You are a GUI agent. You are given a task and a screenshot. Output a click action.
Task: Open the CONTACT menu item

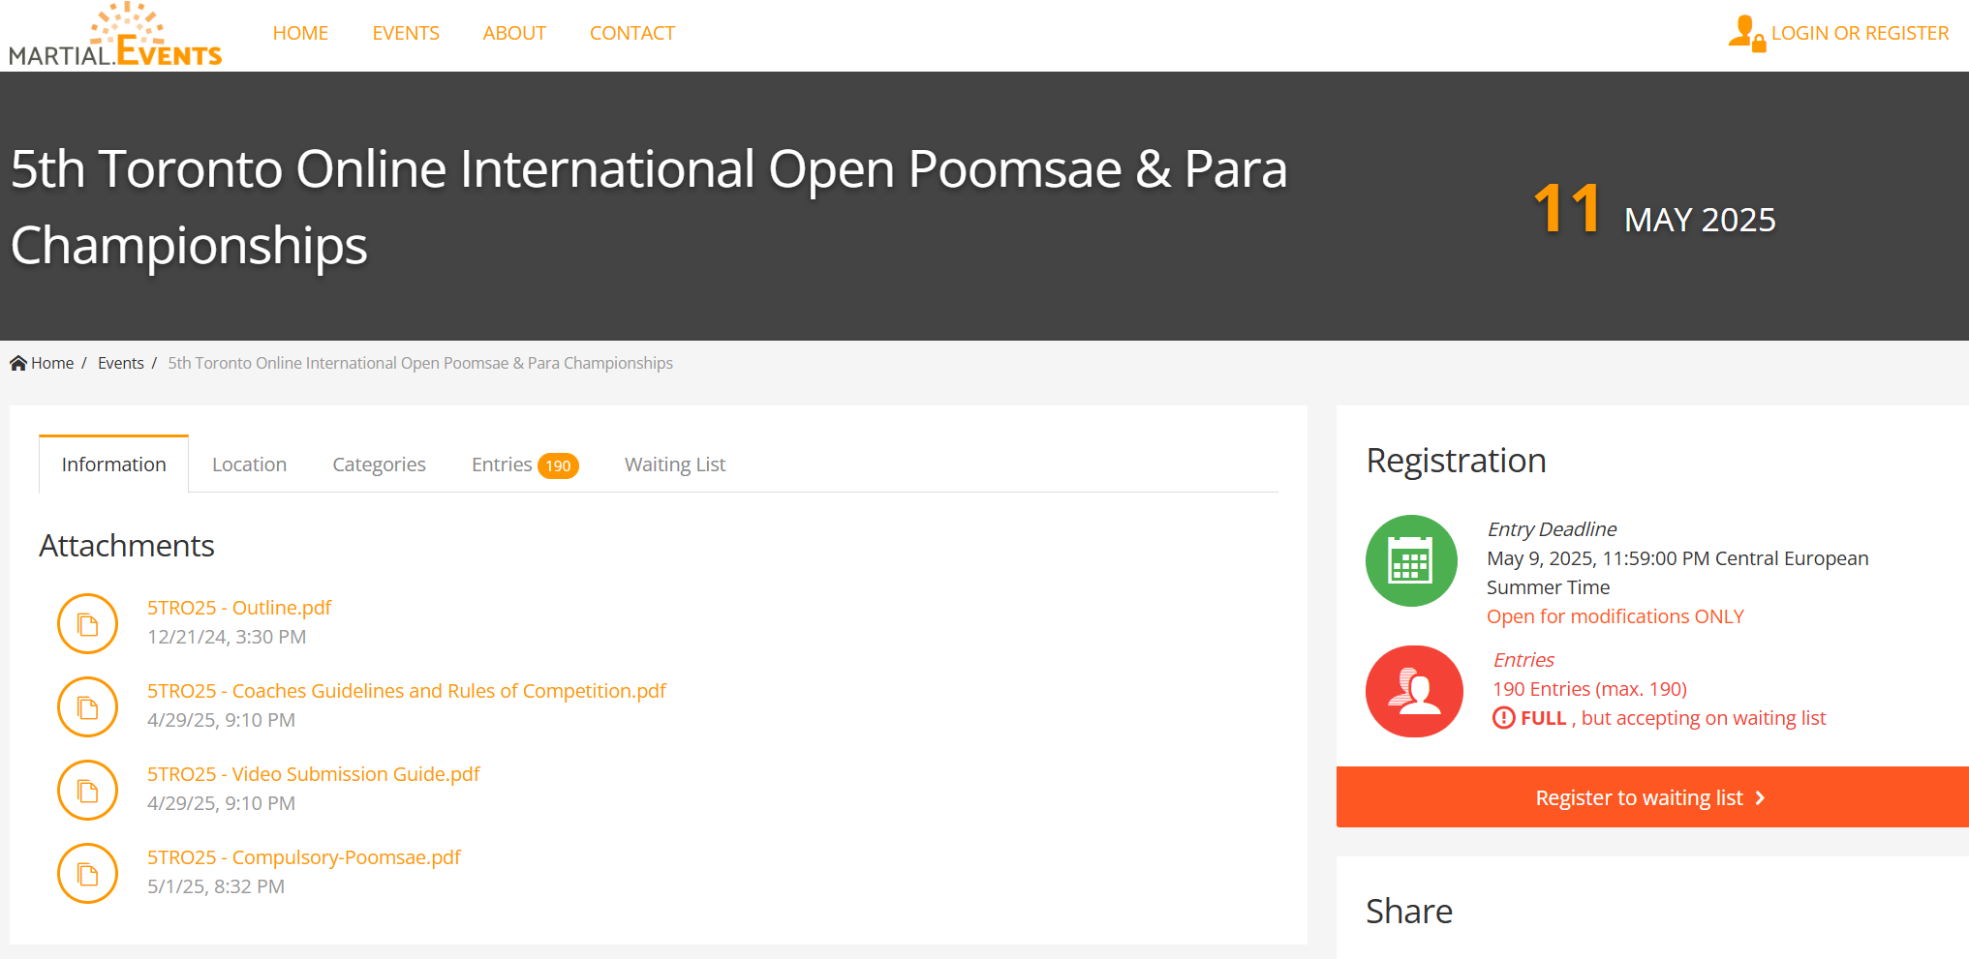[x=632, y=33]
